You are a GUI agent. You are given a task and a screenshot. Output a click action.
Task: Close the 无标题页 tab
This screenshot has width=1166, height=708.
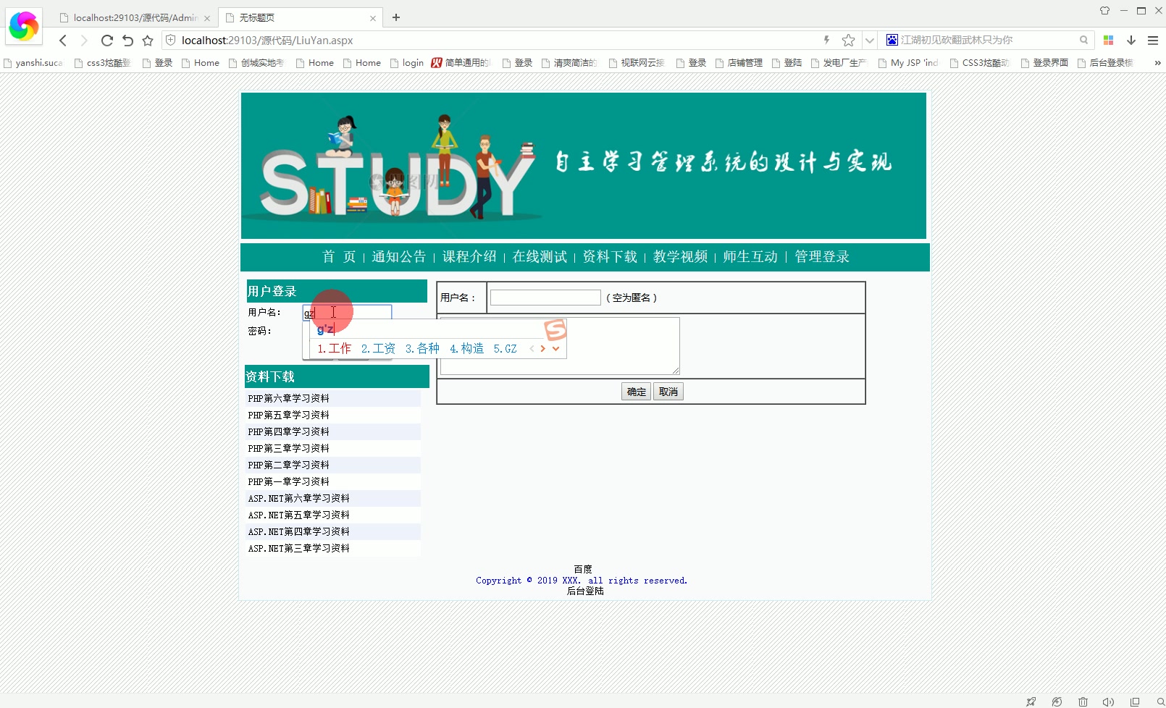coord(373,18)
